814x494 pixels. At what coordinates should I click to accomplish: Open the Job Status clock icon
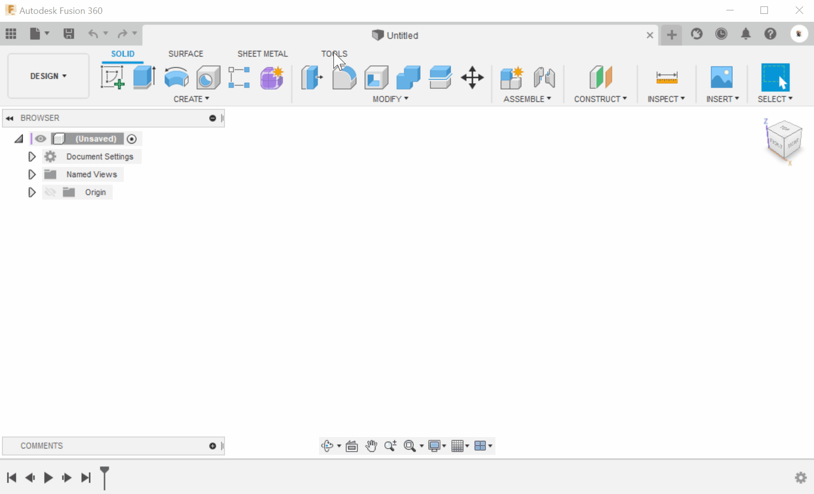(721, 34)
